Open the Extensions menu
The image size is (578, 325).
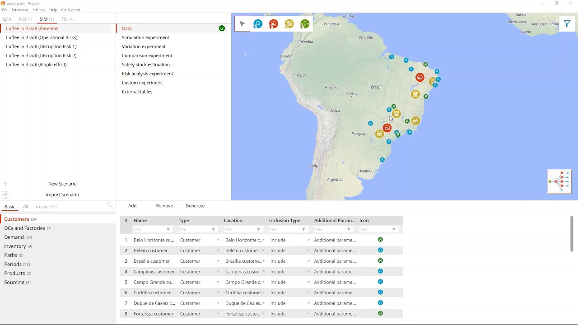(x=20, y=10)
